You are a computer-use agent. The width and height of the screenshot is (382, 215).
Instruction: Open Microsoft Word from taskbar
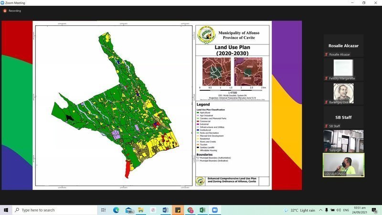coord(166,210)
